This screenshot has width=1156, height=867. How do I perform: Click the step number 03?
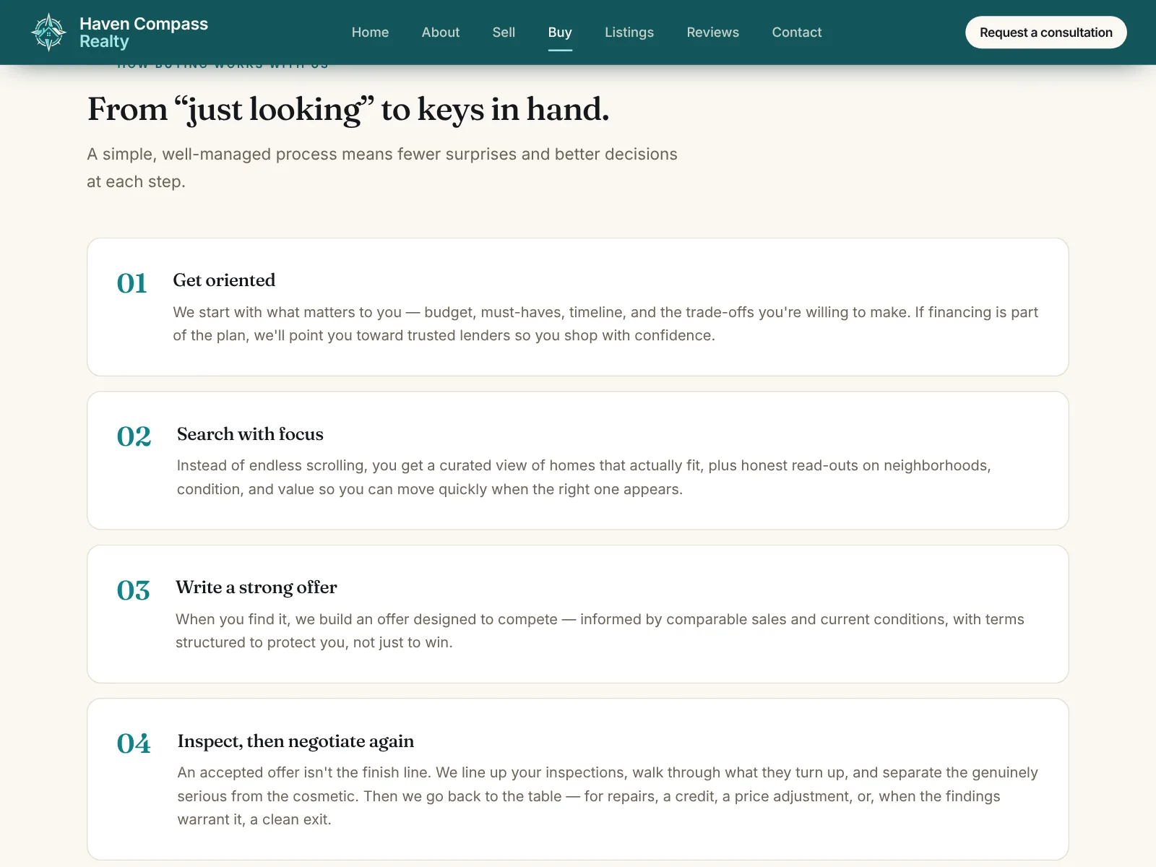click(133, 590)
